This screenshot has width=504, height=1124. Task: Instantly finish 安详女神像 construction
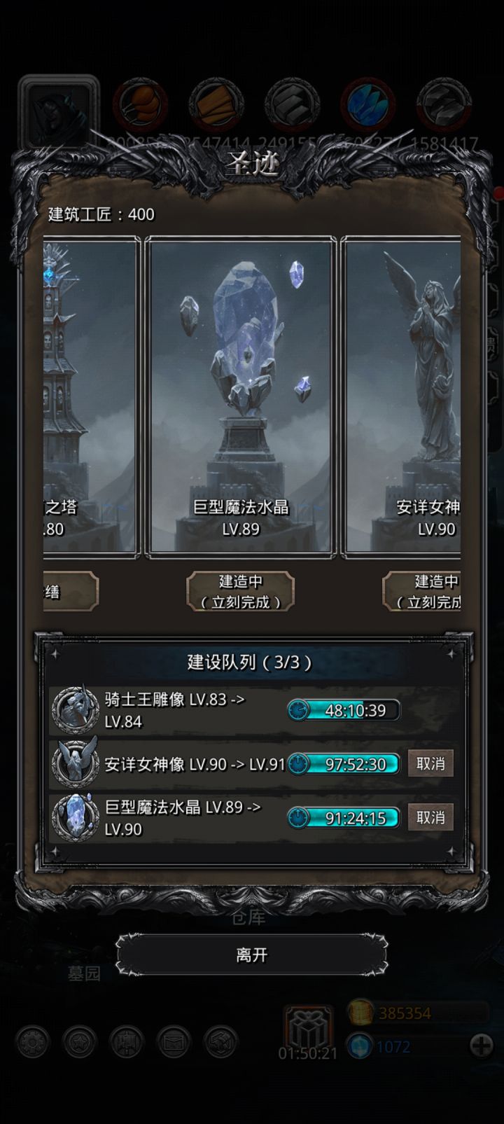(x=422, y=591)
